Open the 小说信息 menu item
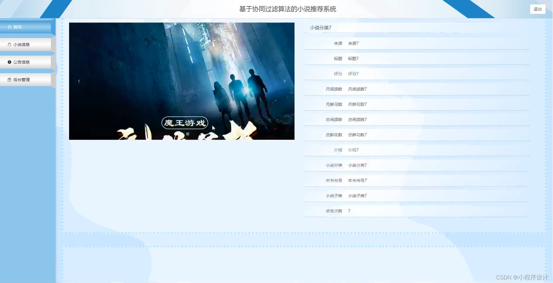 (x=26, y=45)
